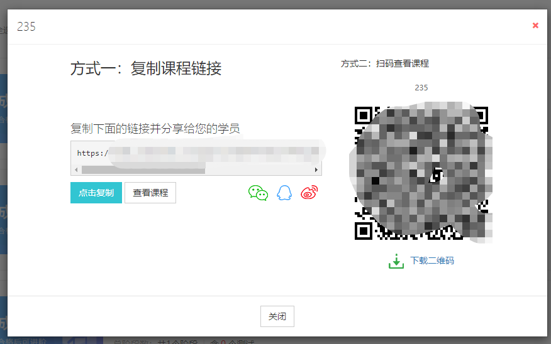Click the 点击复制 copy button

pyautogui.click(x=96, y=193)
